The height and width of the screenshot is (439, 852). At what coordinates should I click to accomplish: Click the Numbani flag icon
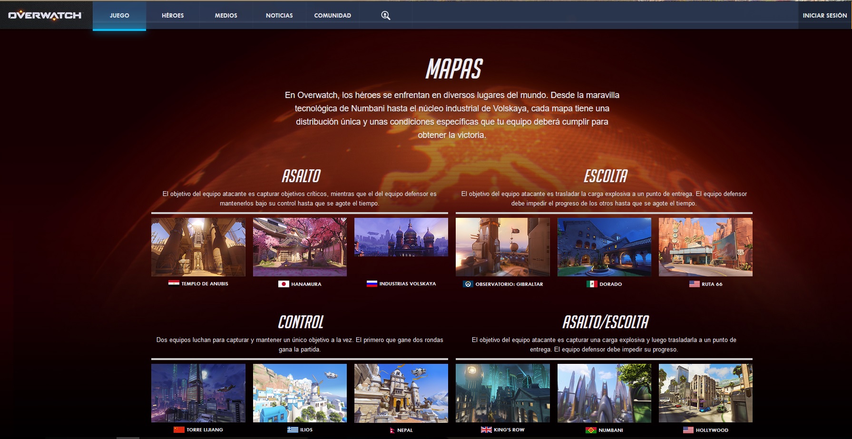tap(591, 430)
